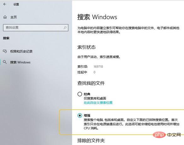
Task: Click the 索引状态 section heading
Action: 86,47
